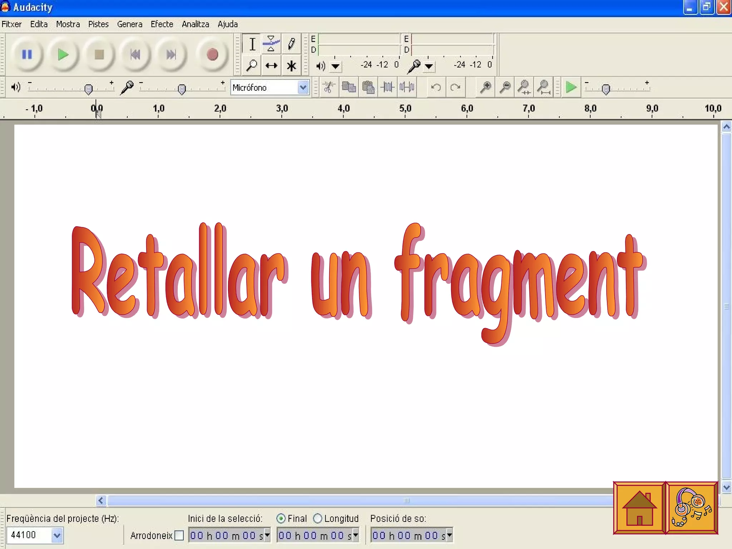The width and height of the screenshot is (732, 549).
Task: Enable the Arrodoneix checkbox
Action: point(179,535)
